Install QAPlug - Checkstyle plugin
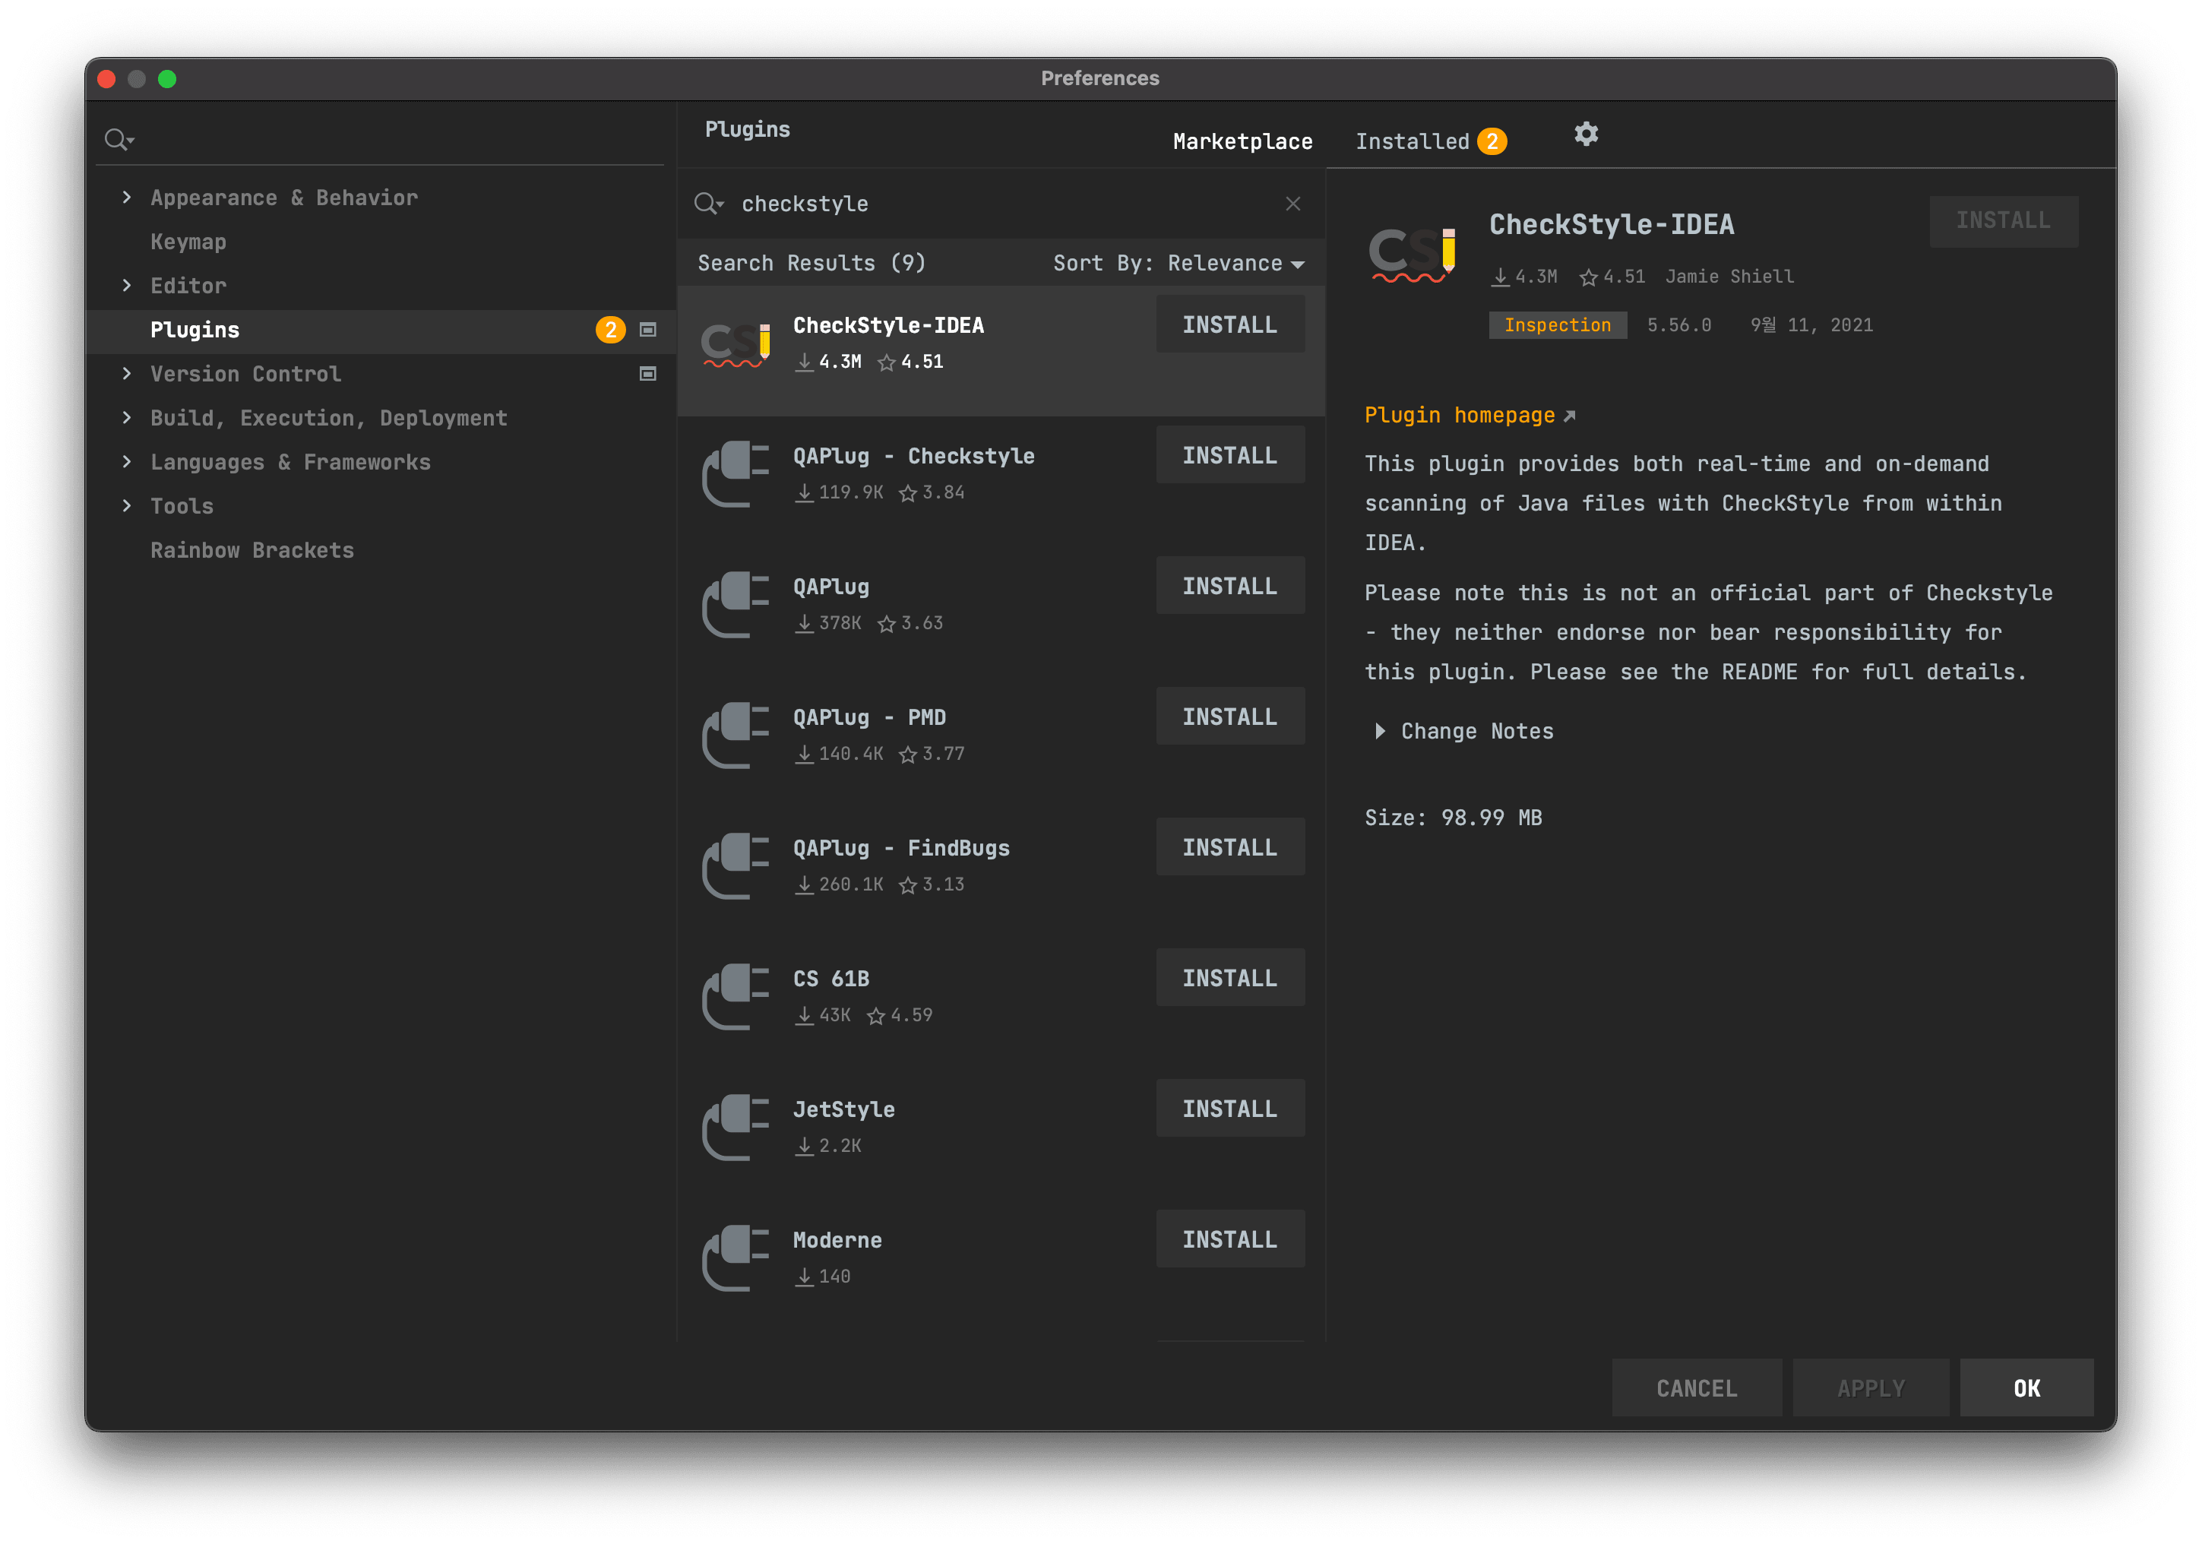The width and height of the screenshot is (2202, 1544). [1229, 454]
